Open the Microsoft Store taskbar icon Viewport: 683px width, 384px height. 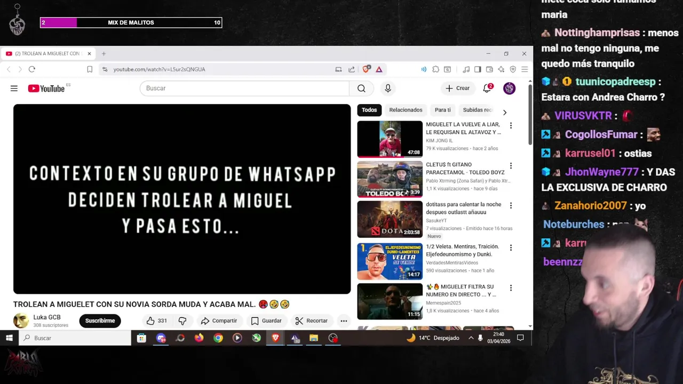coord(141,338)
